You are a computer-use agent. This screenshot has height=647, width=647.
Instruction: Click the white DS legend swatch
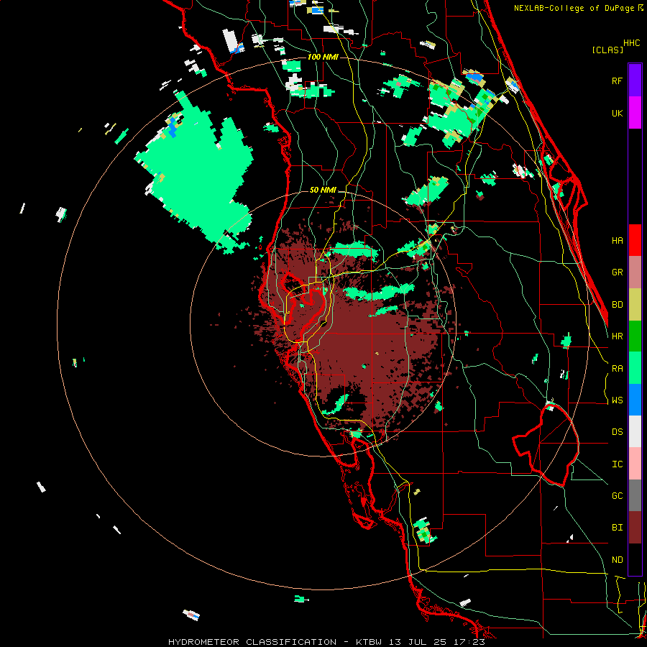click(x=635, y=431)
